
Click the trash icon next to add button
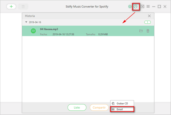point(23,7)
